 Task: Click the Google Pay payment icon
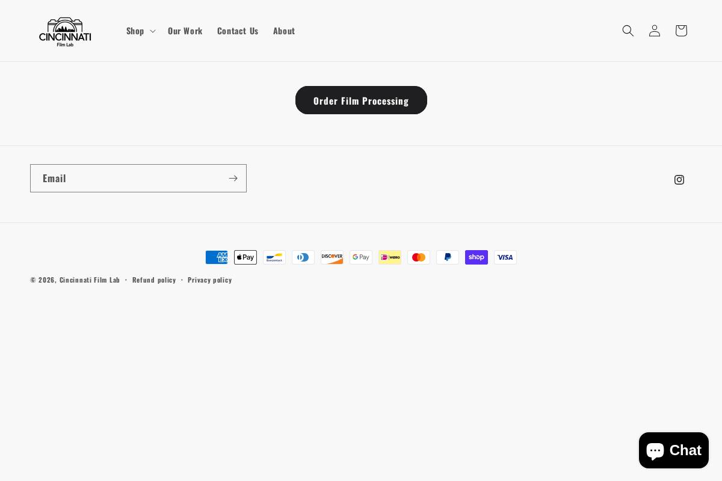(361, 257)
